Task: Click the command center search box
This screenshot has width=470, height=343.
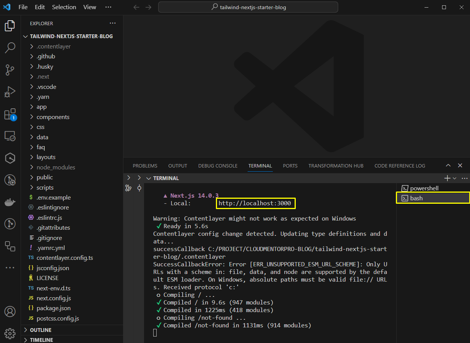Action: coord(248,7)
